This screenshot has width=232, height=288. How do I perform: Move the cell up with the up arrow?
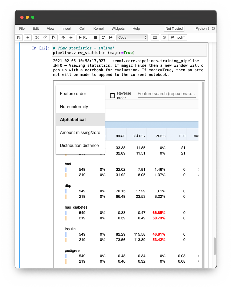63,38
